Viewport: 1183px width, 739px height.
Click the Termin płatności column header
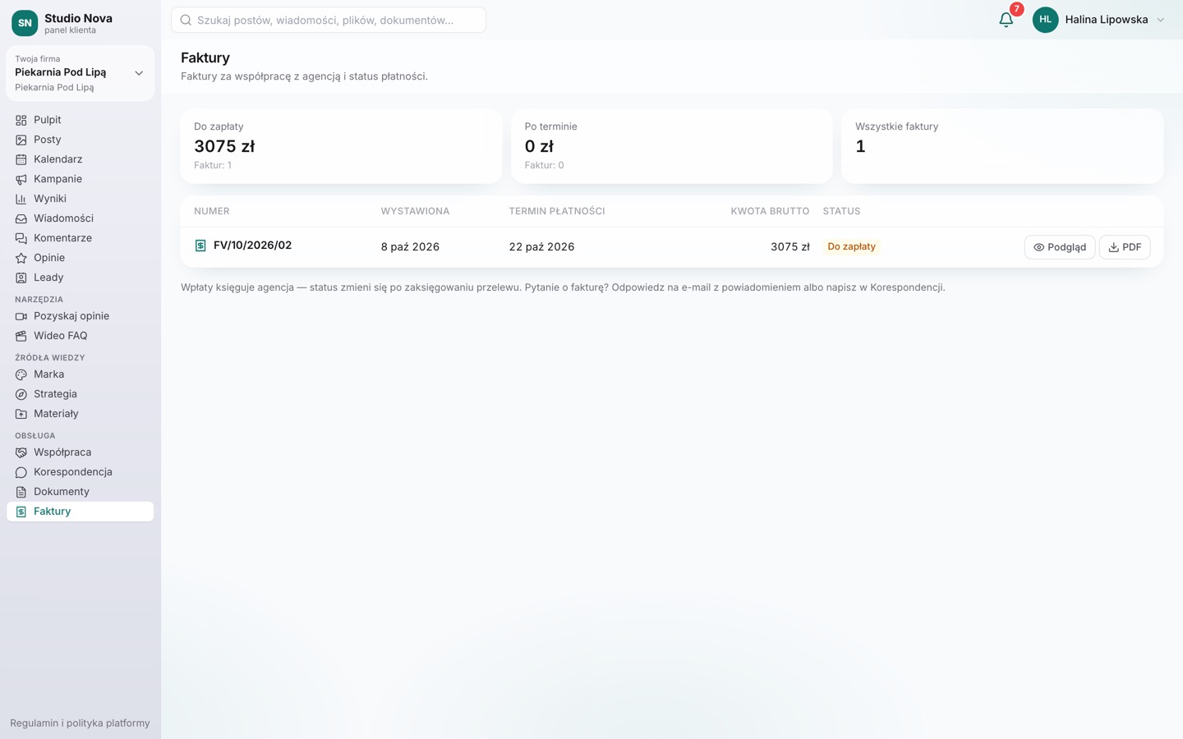tap(557, 211)
